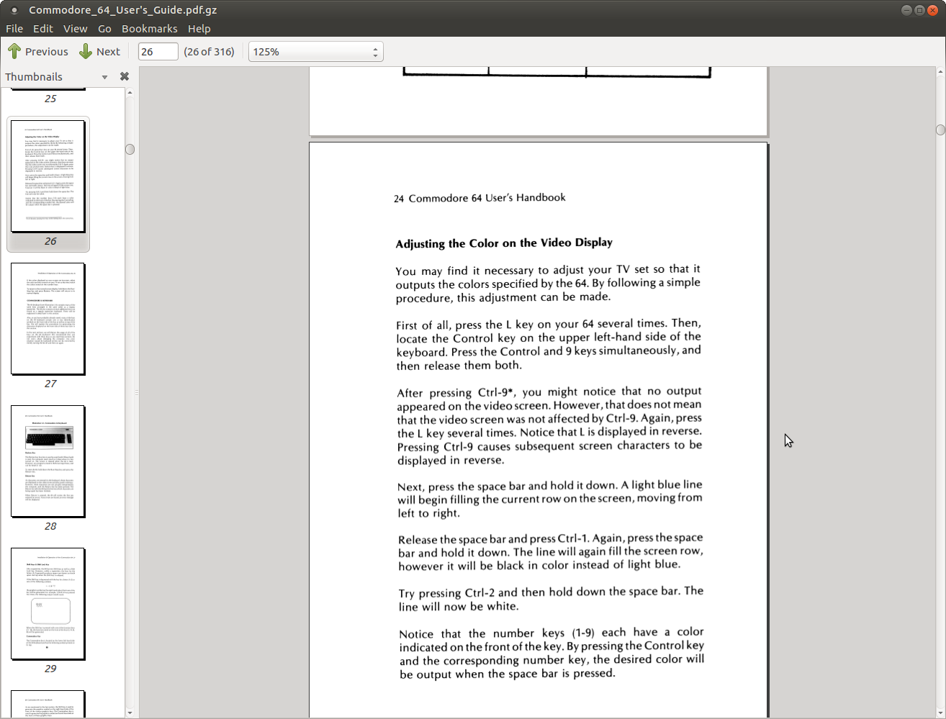Advance to the next page with the Next arrow
Screen dimensions: 946x719
click(99, 52)
